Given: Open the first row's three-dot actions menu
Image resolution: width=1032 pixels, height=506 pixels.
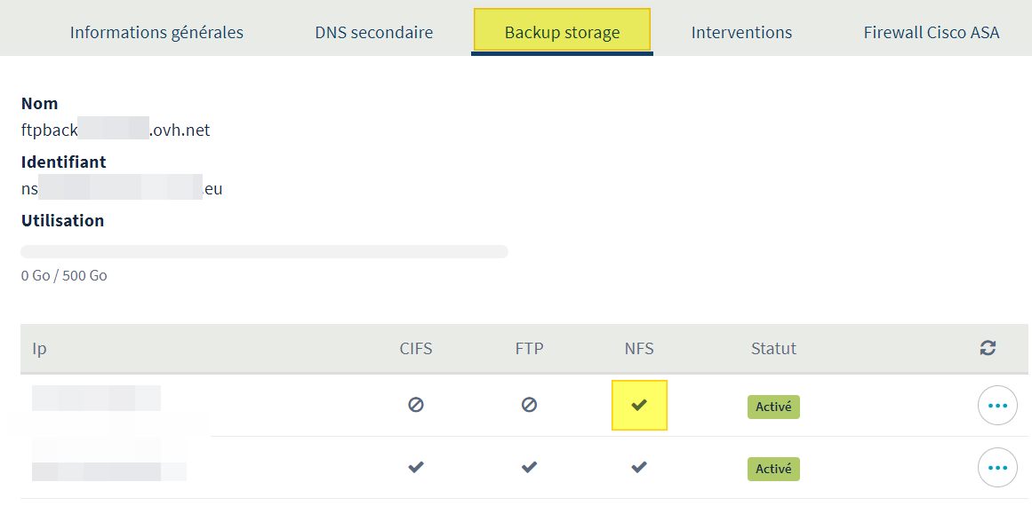Looking at the screenshot, I should click(997, 406).
